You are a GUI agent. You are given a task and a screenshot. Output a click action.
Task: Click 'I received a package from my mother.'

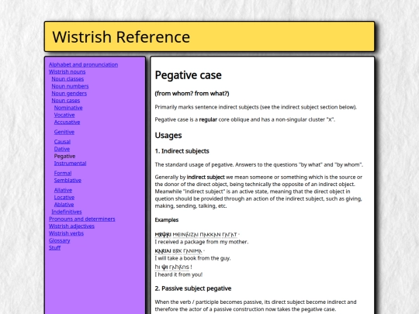click(202, 242)
